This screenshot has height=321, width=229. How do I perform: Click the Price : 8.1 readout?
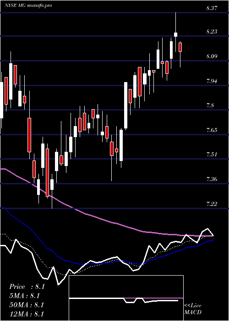[27, 287]
